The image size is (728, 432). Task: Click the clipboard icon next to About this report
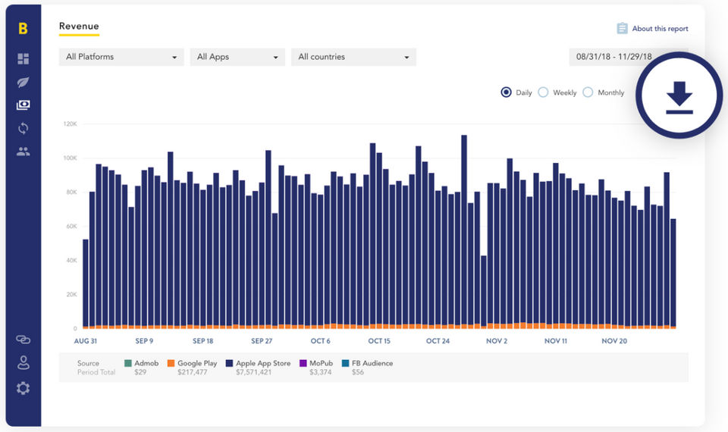click(622, 28)
